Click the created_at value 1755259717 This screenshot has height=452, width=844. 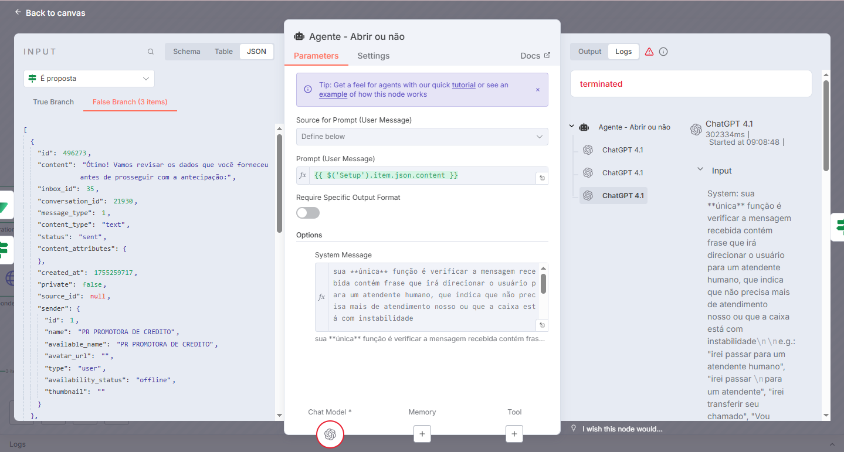tap(114, 273)
